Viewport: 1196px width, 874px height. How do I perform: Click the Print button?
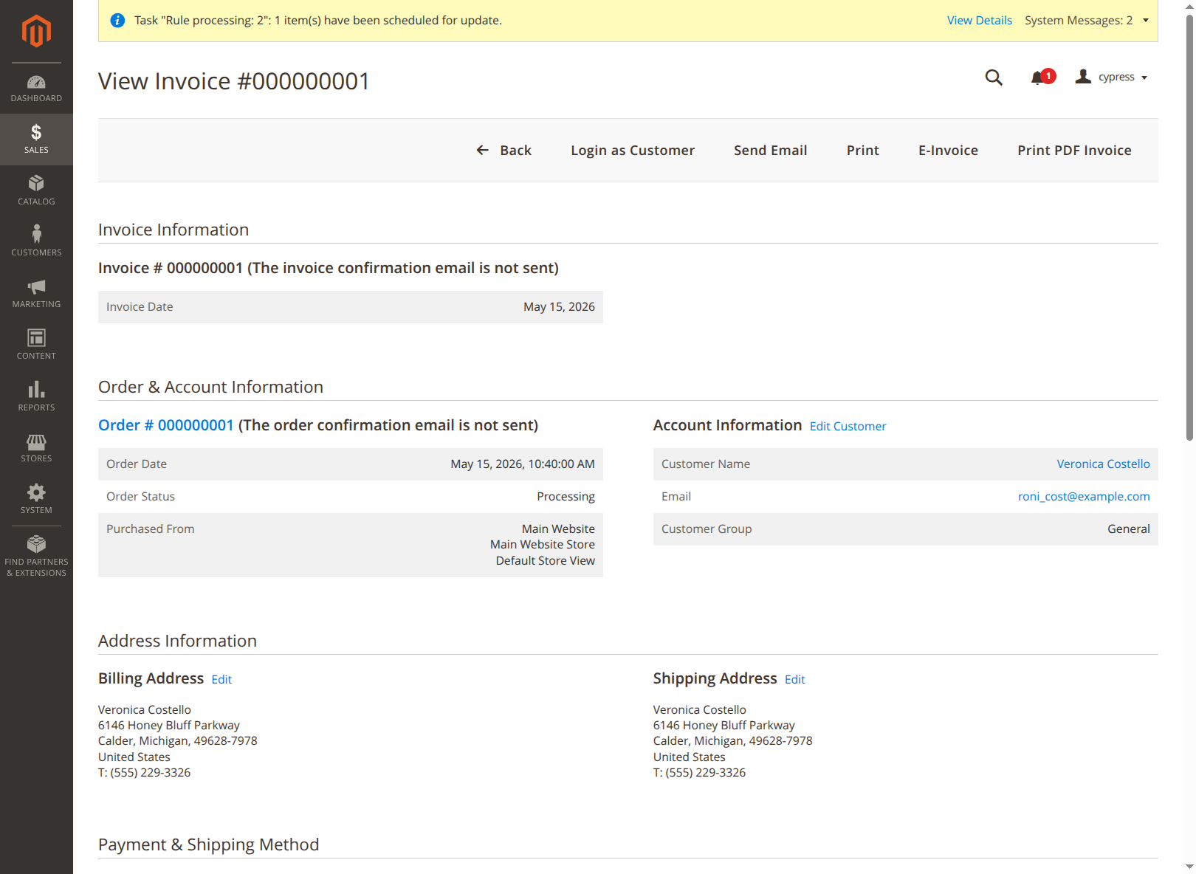862,151
